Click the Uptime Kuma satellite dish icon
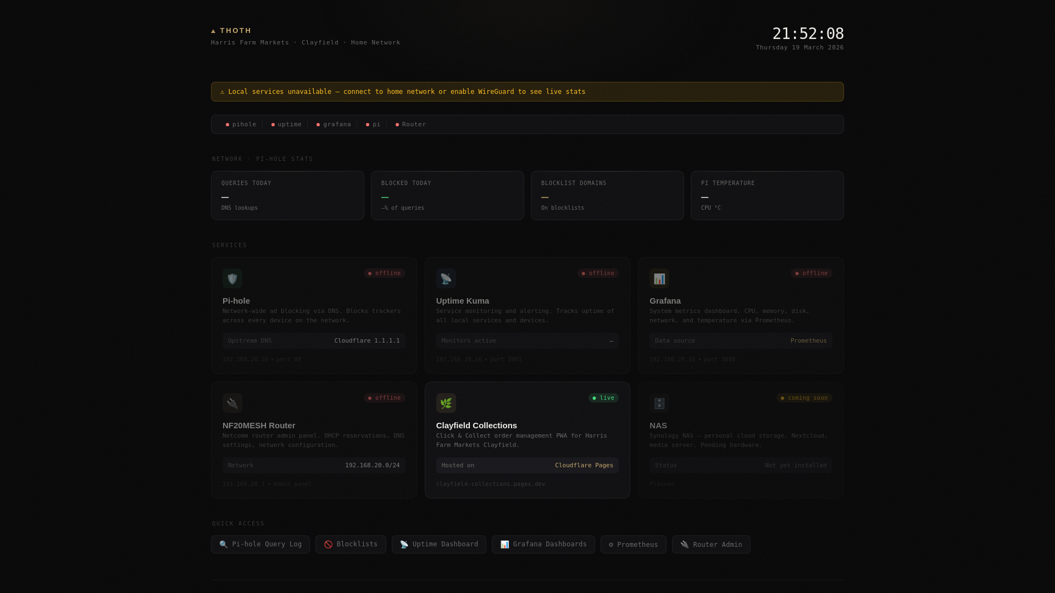 [x=446, y=278]
